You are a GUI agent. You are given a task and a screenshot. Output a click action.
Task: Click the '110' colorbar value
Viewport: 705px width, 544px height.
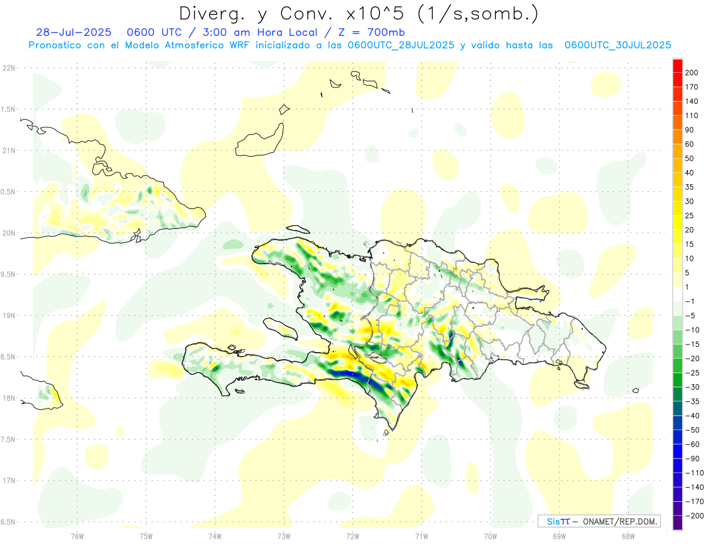click(x=691, y=116)
